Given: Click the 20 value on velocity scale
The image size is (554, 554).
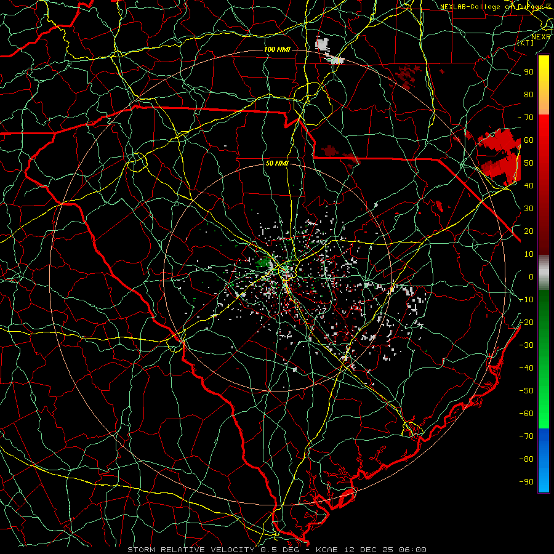Looking at the screenshot, I should pyautogui.click(x=529, y=231).
